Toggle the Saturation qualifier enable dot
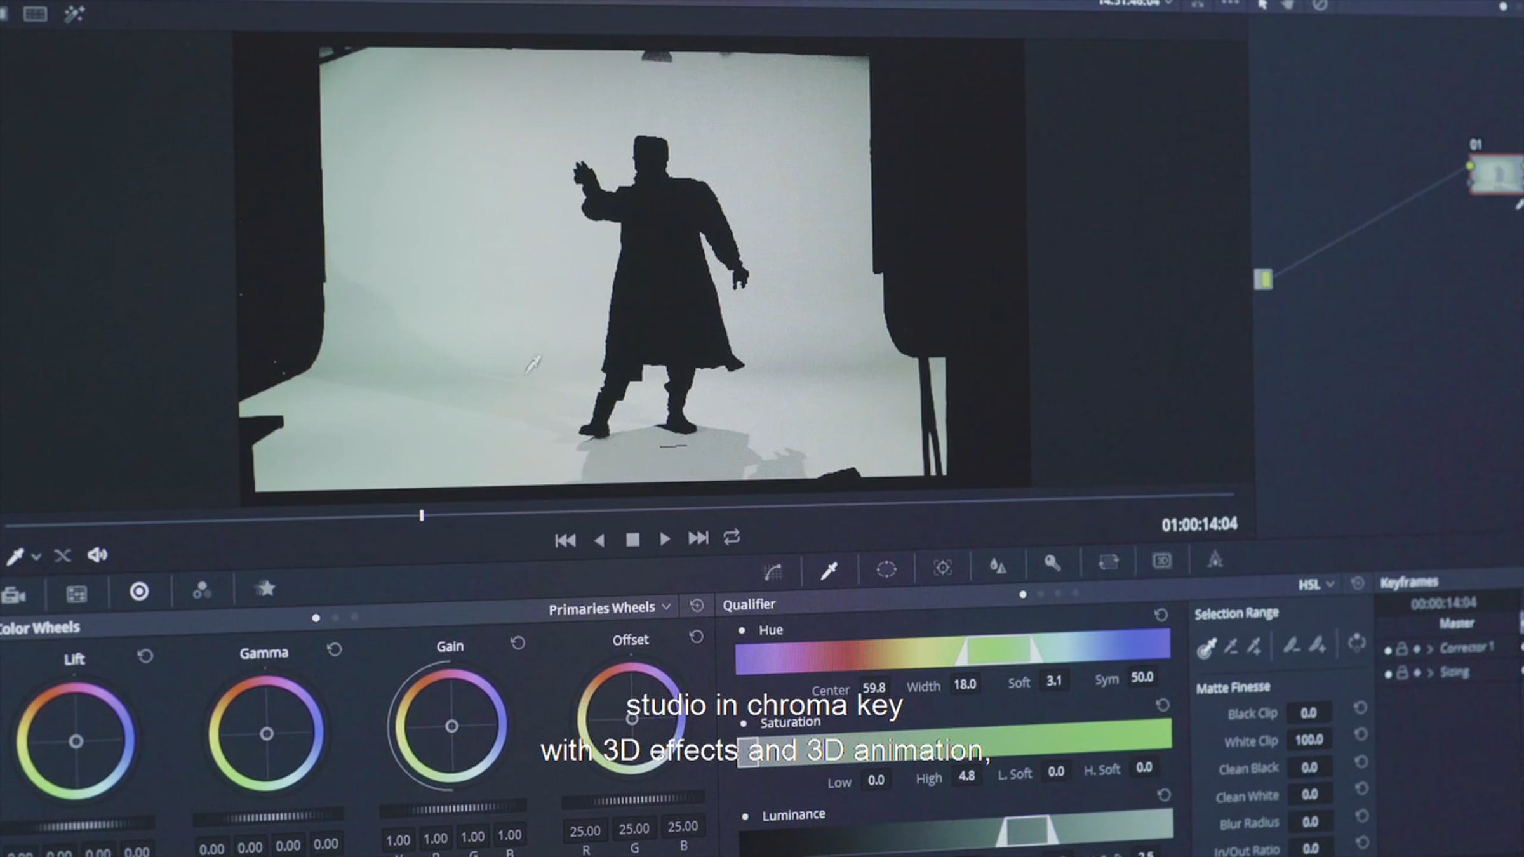1524x857 pixels. coord(744,723)
